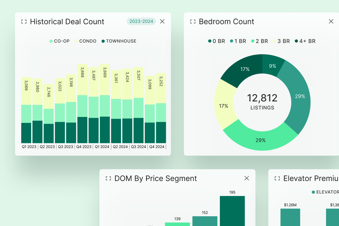The image size is (339, 226).
Task: Click the Q1 2024 axis label
Action: [x=102, y=147]
